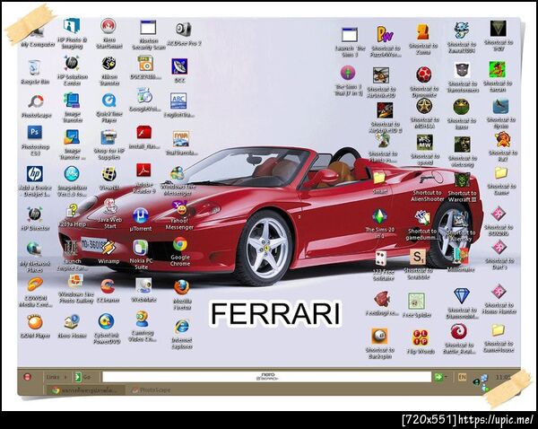Click into the Nero search field
Viewport: 538px width, 429px height.
pos(266,376)
